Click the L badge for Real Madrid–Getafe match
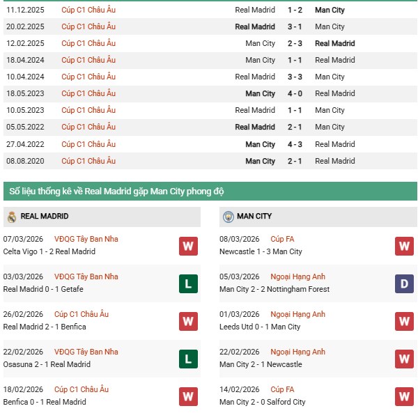 [x=188, y=283]
